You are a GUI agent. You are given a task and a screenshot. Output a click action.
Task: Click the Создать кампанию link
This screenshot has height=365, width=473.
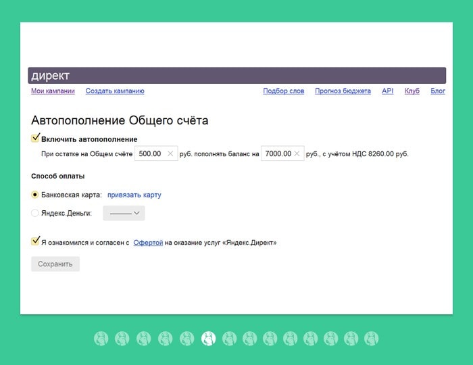coord(115,91)
